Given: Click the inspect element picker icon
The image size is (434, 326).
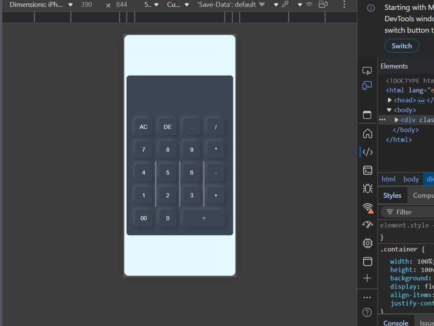Looking at the screenshot, I should pos(367,71).
